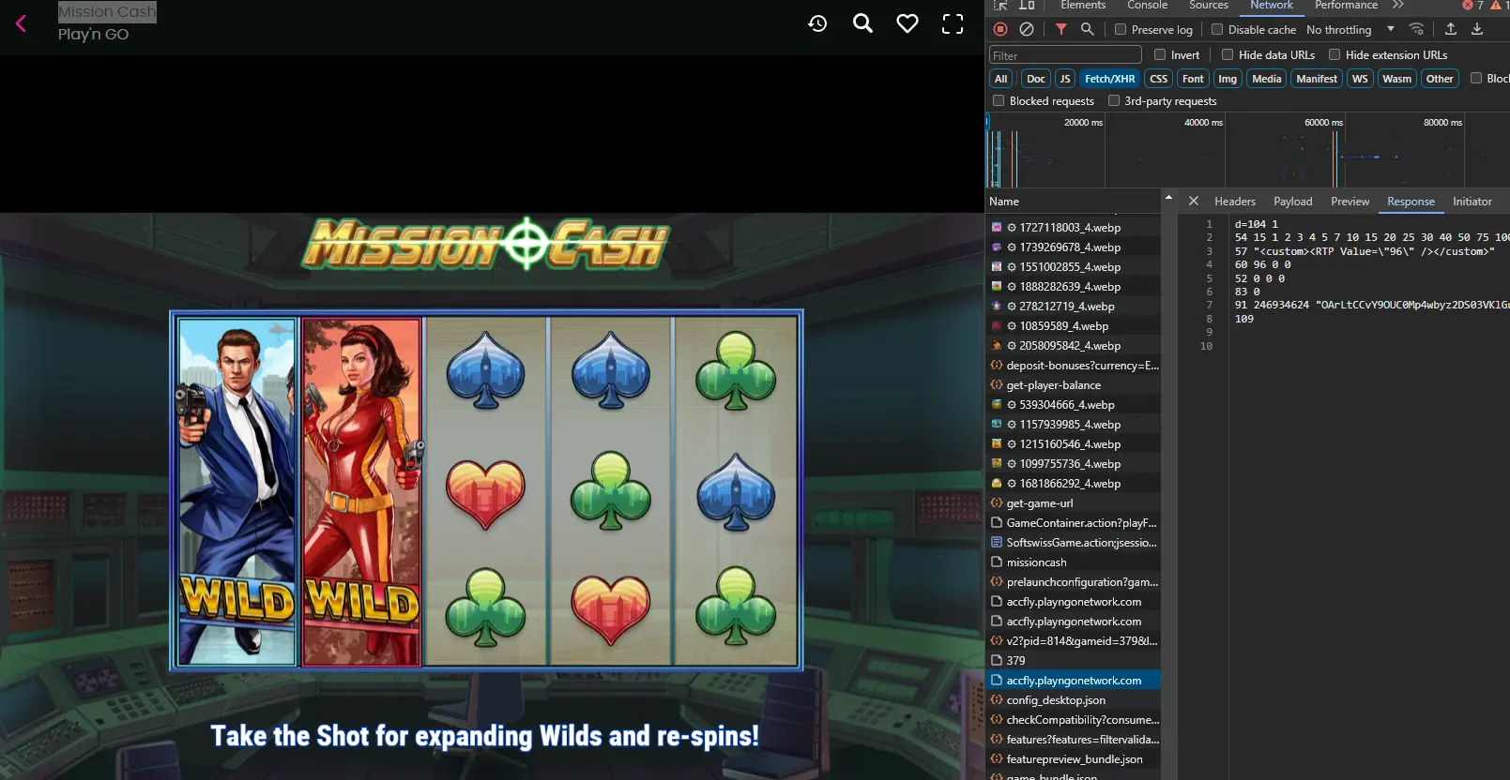Enable Preserve log checkbox
The width and height of the screenshot is (1510, 780).
pos(1121,29)
